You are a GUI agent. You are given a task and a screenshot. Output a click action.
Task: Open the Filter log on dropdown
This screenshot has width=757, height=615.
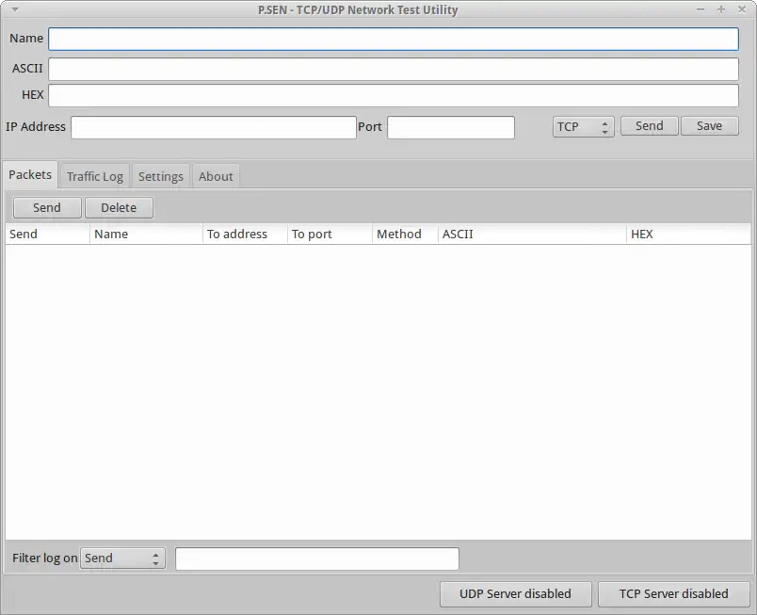122,558
